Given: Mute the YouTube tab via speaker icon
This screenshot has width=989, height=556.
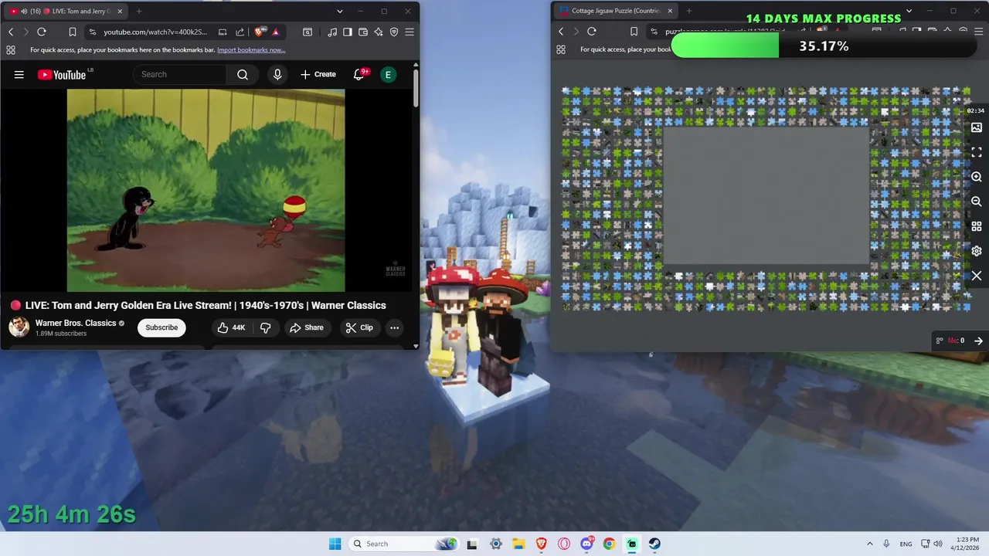Looking at the screenshot, I should coord(25,11).
